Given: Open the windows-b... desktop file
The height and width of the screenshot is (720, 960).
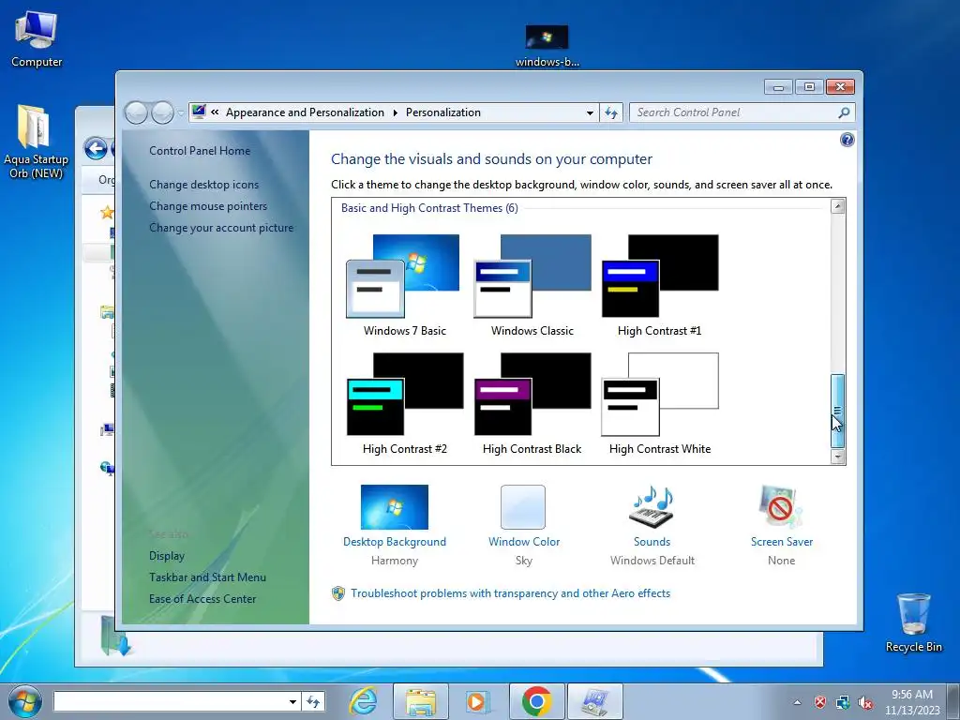Looking at the screenshot, I should tap(547, 46).
